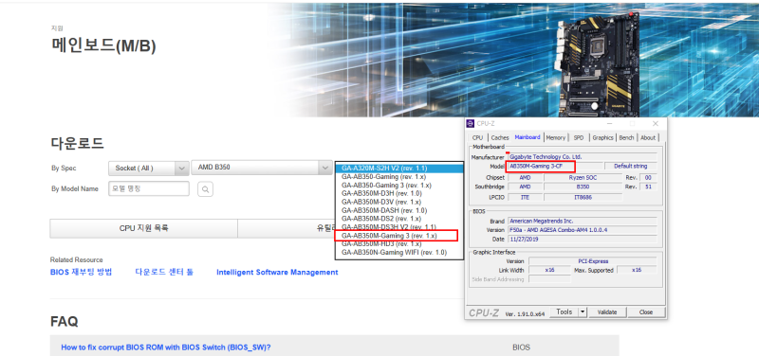Click the 모델 명칭 model name input field

[x=149, y=188]
